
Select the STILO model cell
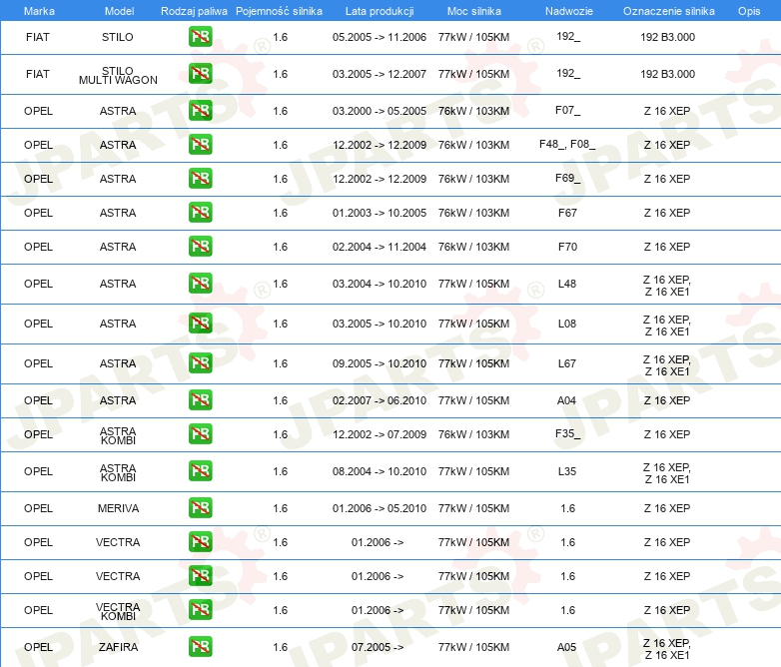coord(118,37)
